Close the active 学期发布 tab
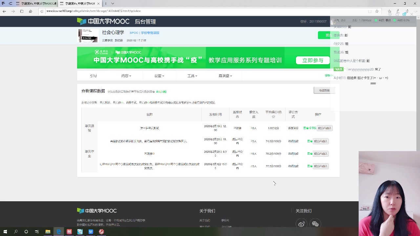Viewport: 420px width, 236px height. (98, 3)
